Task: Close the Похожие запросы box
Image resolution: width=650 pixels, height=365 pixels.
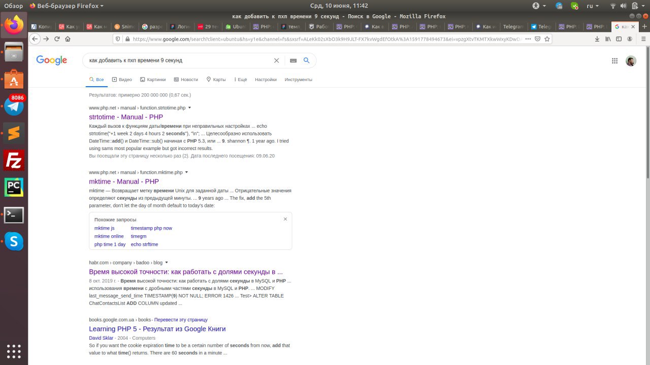Action: (285, 219)
